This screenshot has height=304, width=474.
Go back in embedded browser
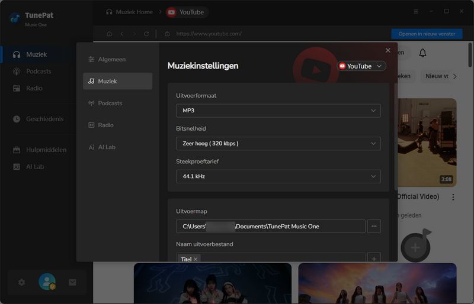122,34
